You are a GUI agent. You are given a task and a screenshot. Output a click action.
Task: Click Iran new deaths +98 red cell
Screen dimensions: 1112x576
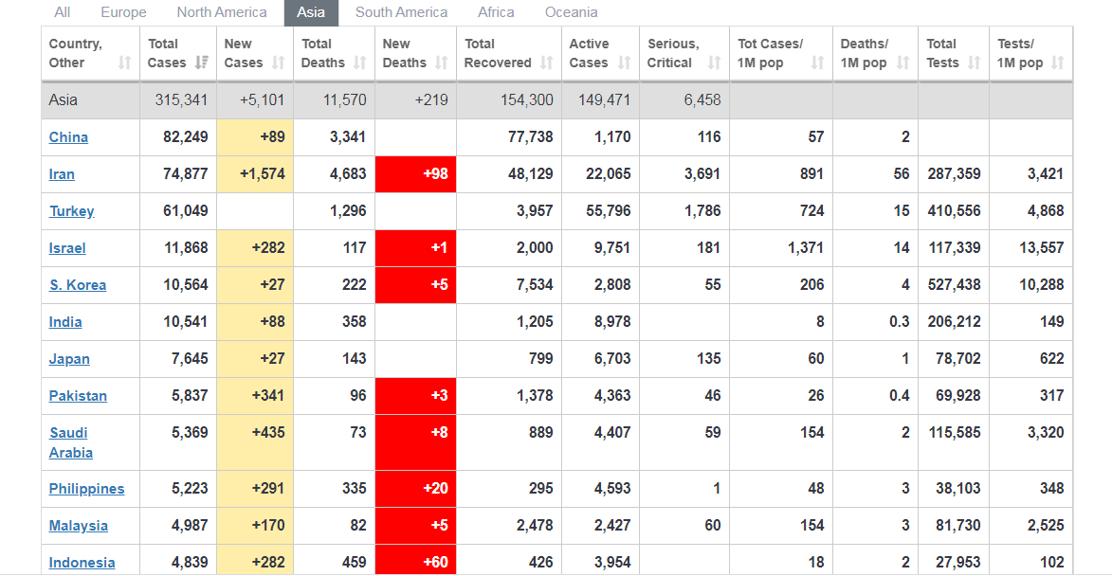point(415,174)
